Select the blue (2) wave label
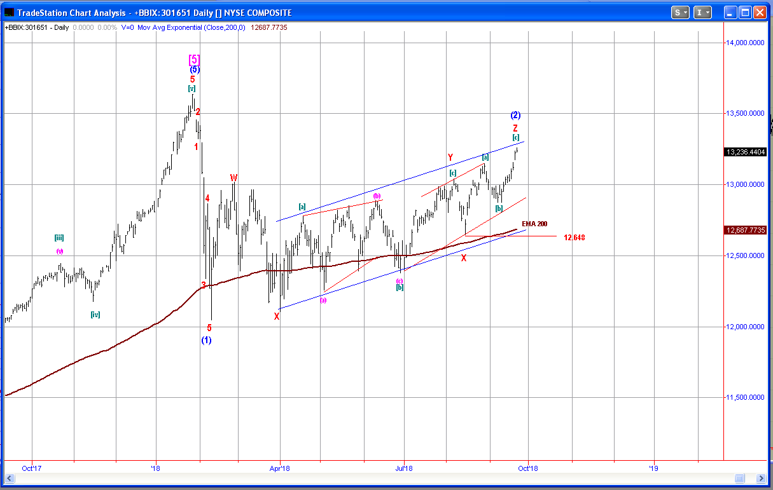 pos(516,115)
